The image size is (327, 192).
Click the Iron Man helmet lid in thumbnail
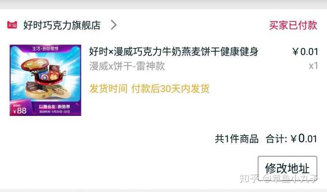point(35,63)
